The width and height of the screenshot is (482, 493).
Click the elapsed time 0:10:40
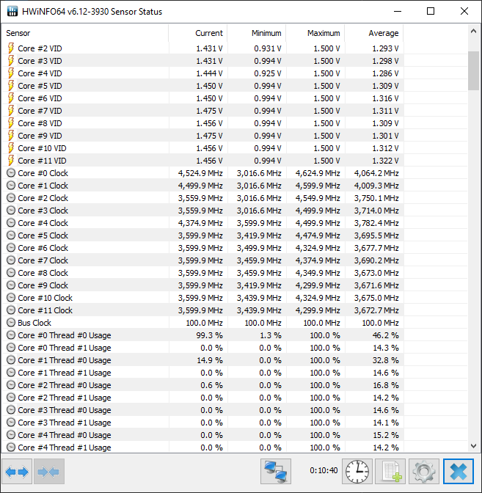(324, 471)
